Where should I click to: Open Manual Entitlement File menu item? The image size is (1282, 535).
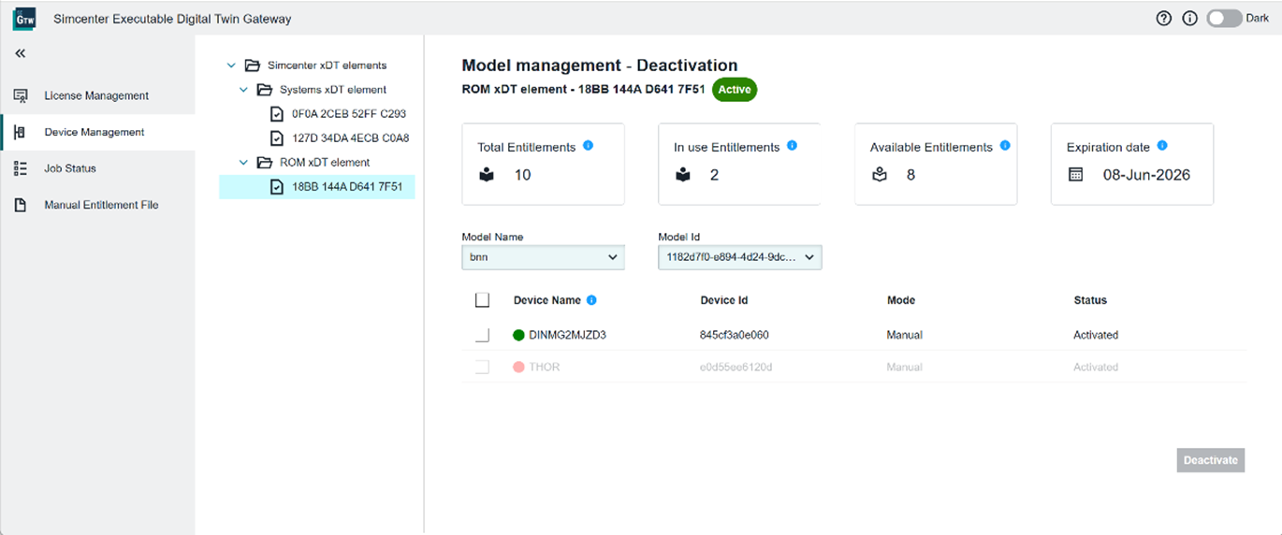[97, 205]
